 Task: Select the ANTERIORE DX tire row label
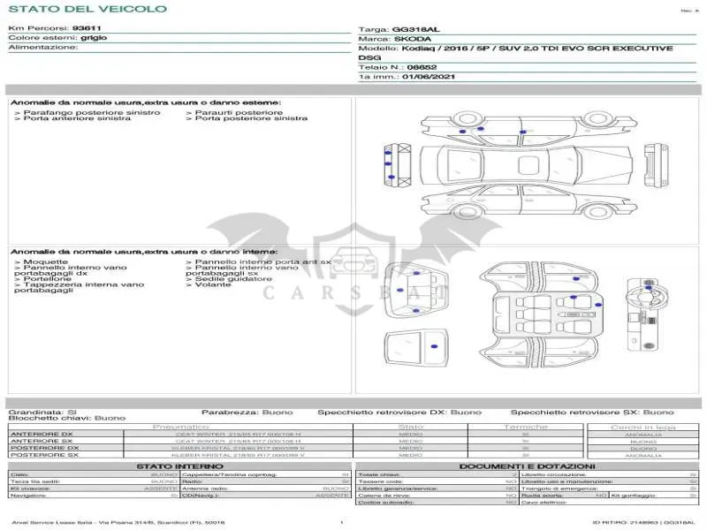[42, 434]
